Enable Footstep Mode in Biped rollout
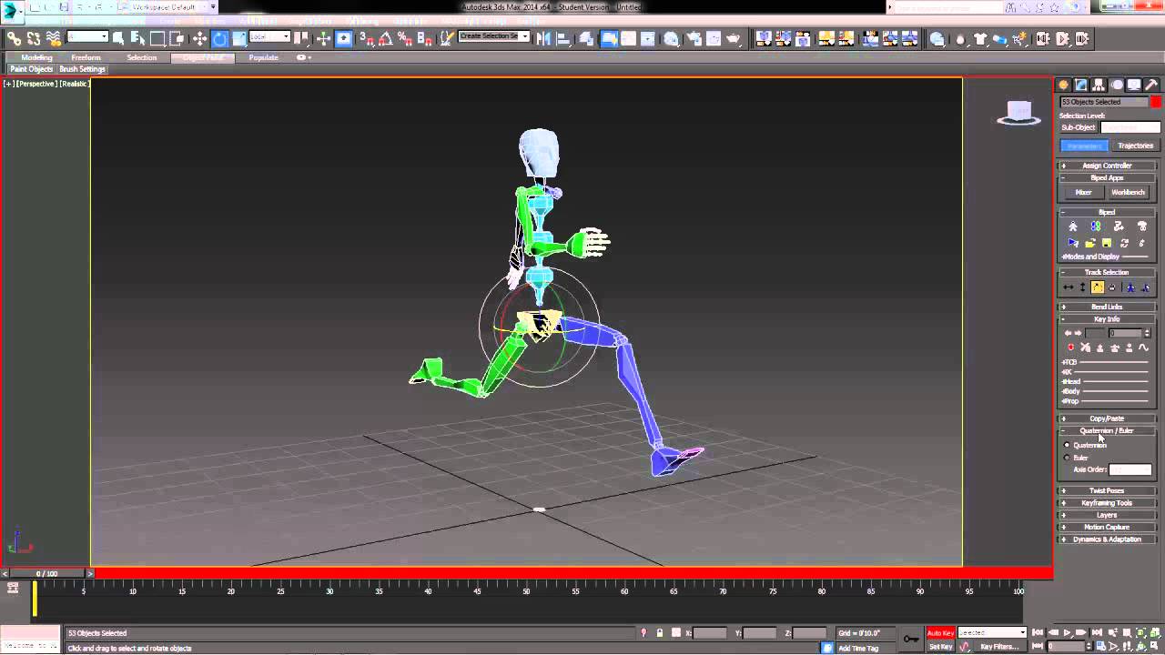Viewport: 1165px width, 655px height. pyautogui.click(x=1096, y=227)
